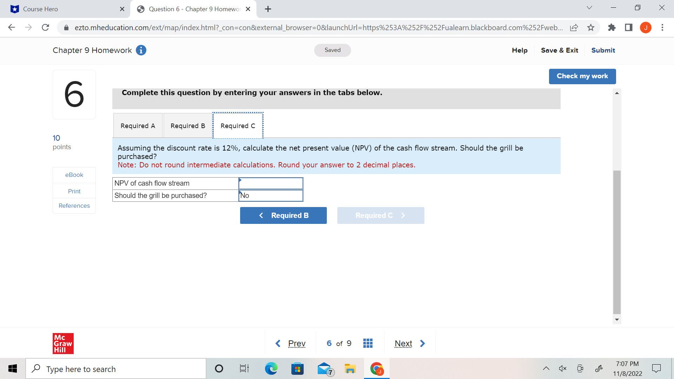Click the share page icon in address bar

[x=574, y=27]
